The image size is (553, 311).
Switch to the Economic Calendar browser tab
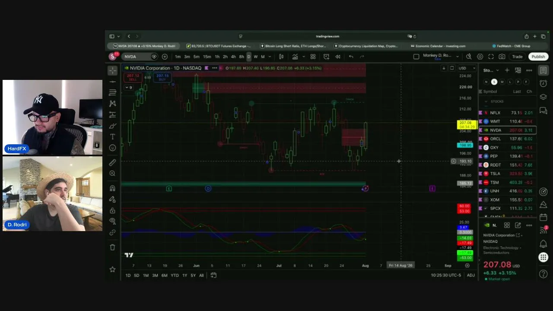438,46
